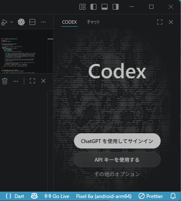The image size is (181, 201).
Task: Start Go Live server from status bar
Action: (x=57, y=196)
